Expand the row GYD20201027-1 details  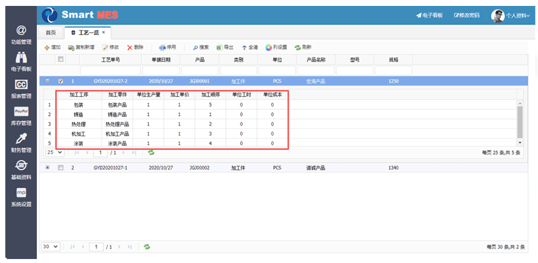[x=47, y=168]
